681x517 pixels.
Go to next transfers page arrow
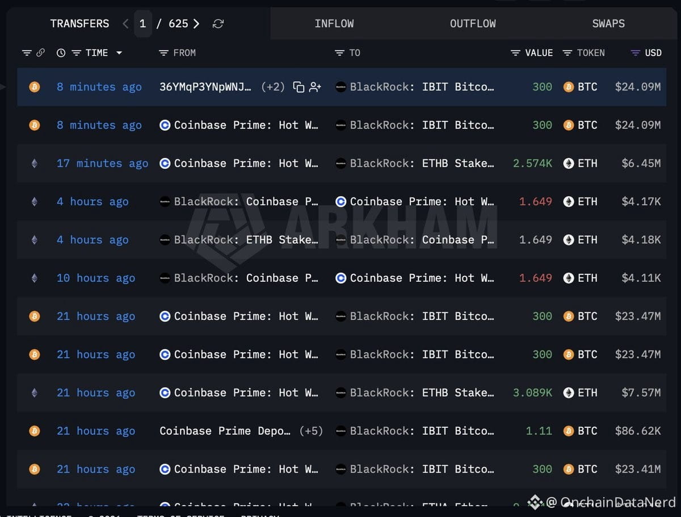click(x=196, y=24)
